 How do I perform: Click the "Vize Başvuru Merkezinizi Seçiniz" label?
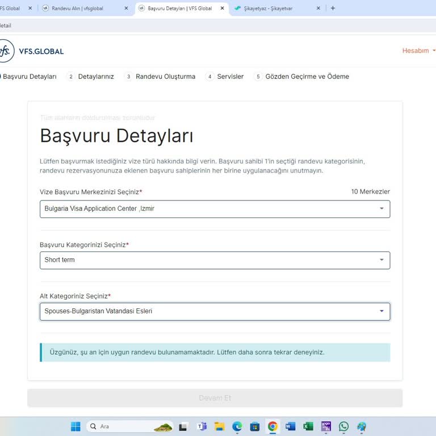pos(91,192)
